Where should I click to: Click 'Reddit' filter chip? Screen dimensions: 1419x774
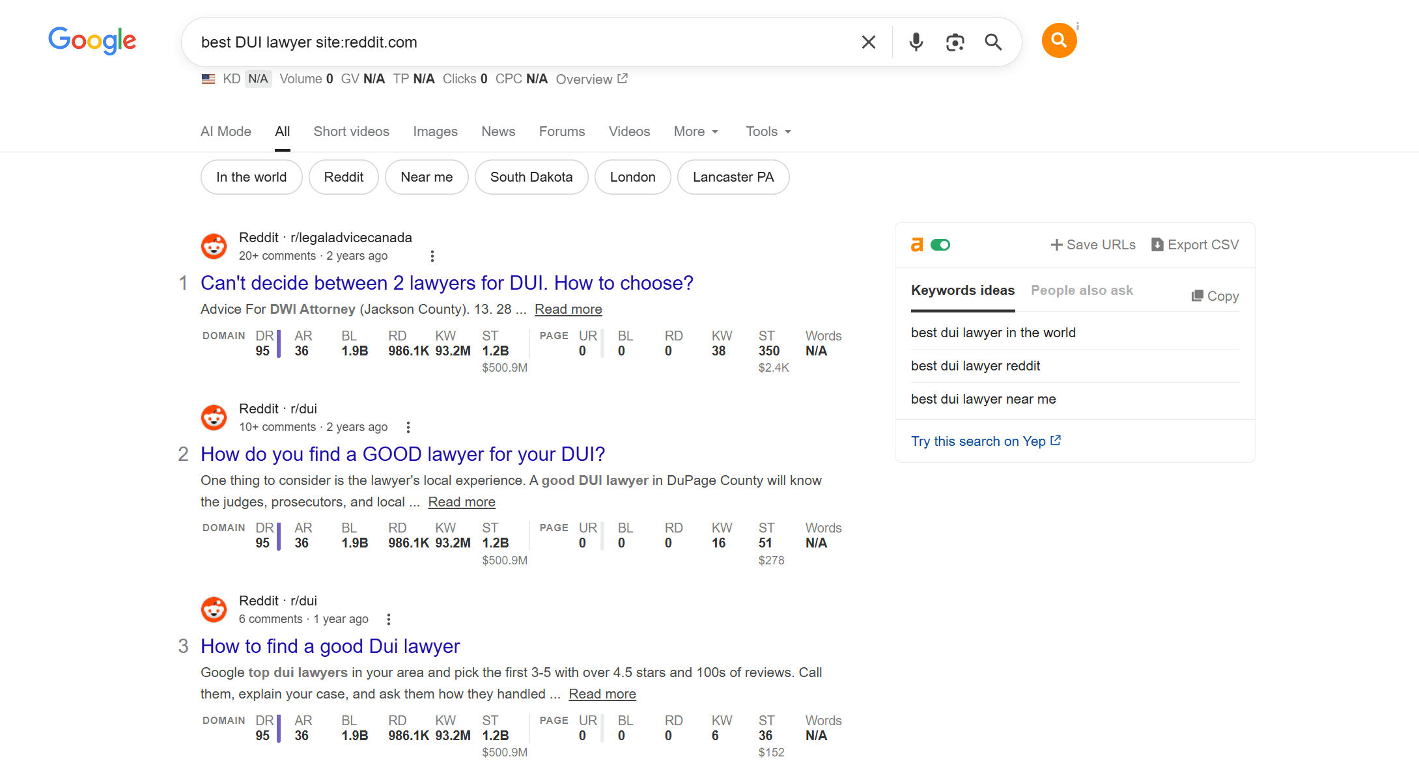344,177
